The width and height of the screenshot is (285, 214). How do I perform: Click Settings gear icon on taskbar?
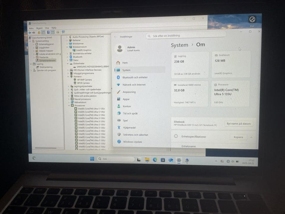point(179,160)
